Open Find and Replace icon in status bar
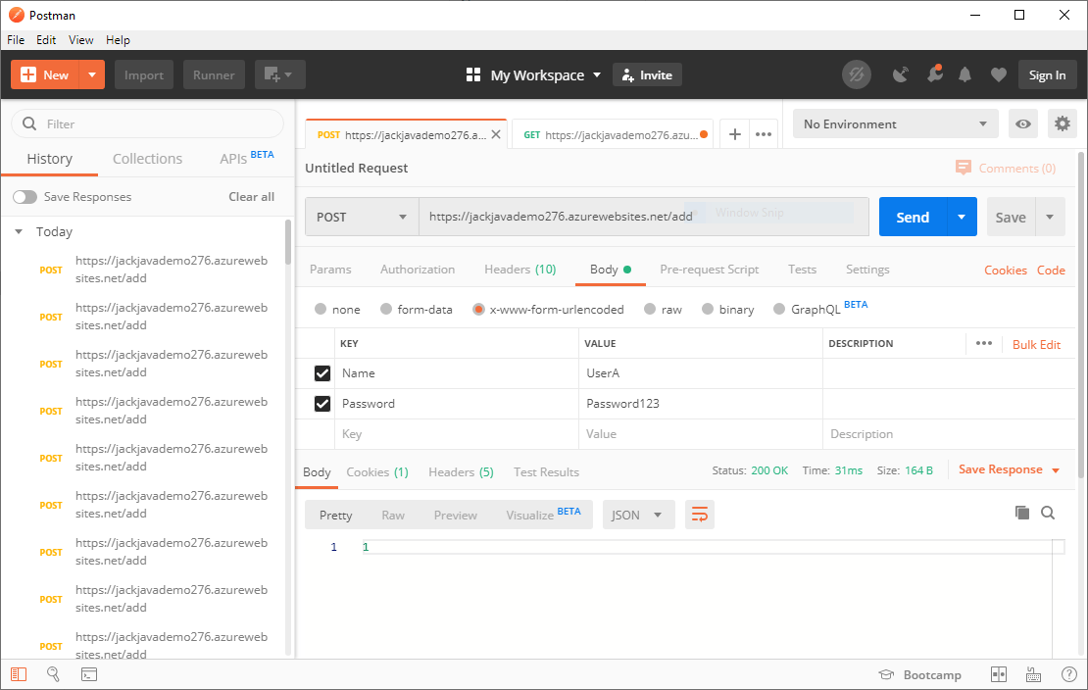This screenshot has height=690, width=1088. tap(53, 674)
